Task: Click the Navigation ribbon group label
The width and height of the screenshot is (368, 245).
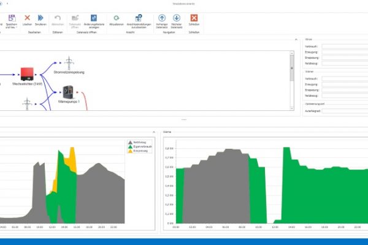Action: click(x=169, y=32)
